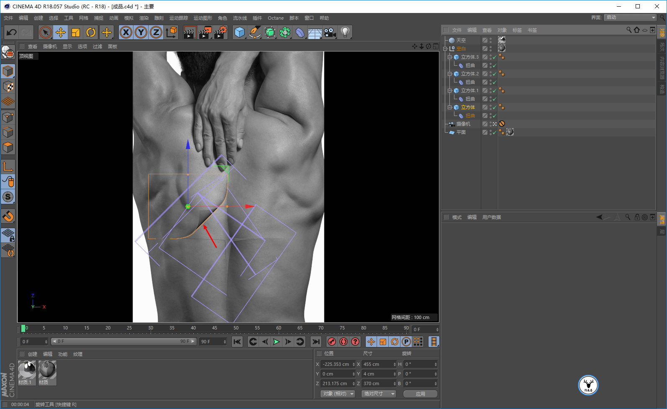Click the timeline preview range slider
Viewport: 667px width, 409px height.
[123, 342]
